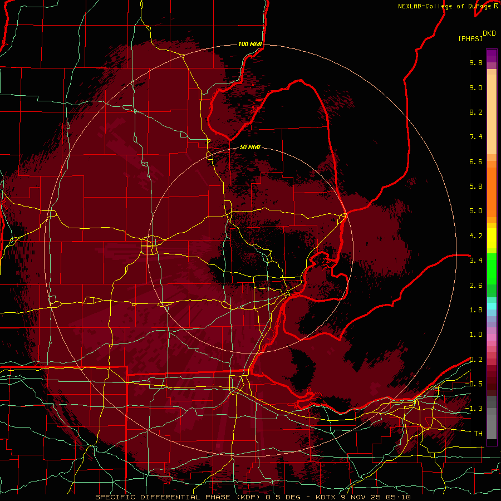Screen dimensions: 501x501
Task: Click the 1.8 color scale value
Action: click(x=476, y=310)
